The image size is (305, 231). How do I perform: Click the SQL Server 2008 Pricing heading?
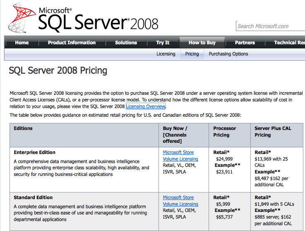pyautogui.click(x=58, y=70)
